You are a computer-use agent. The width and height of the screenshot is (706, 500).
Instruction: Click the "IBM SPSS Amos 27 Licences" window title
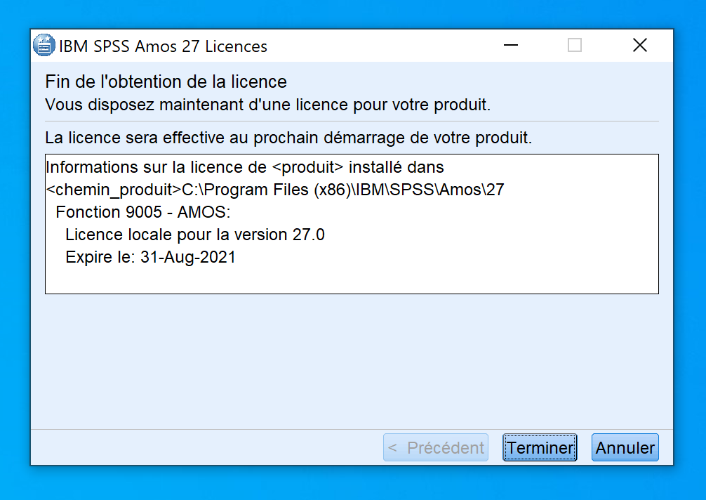[x=163, y=46]
